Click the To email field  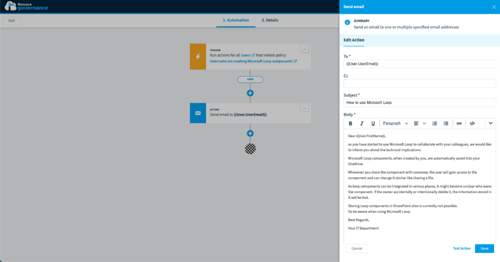(x=419, y=64)
